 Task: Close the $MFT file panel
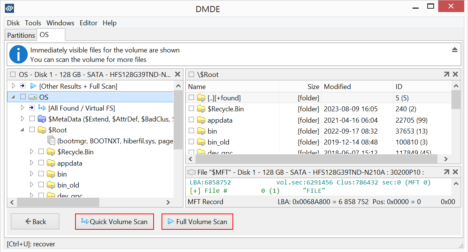[455, 172]
